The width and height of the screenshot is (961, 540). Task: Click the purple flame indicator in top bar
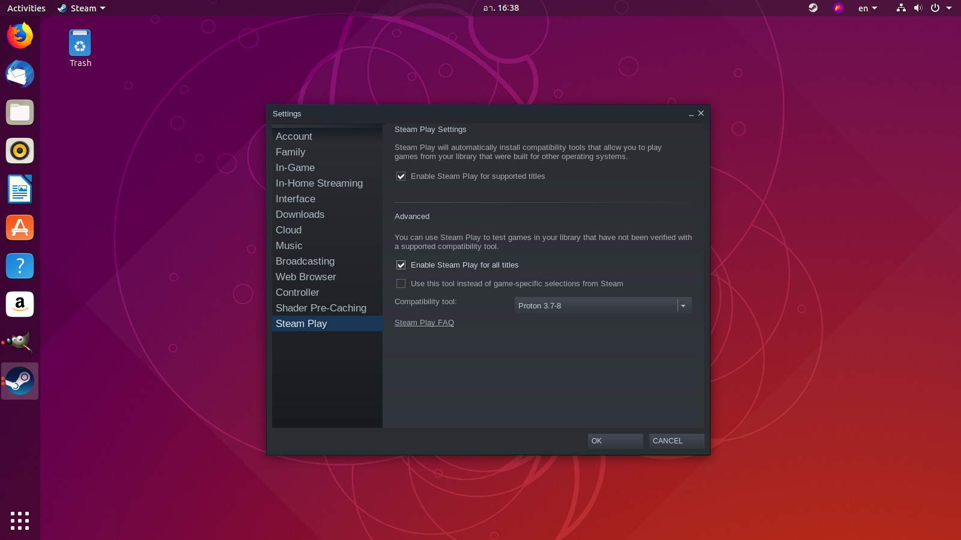click(x=838, y=8)
